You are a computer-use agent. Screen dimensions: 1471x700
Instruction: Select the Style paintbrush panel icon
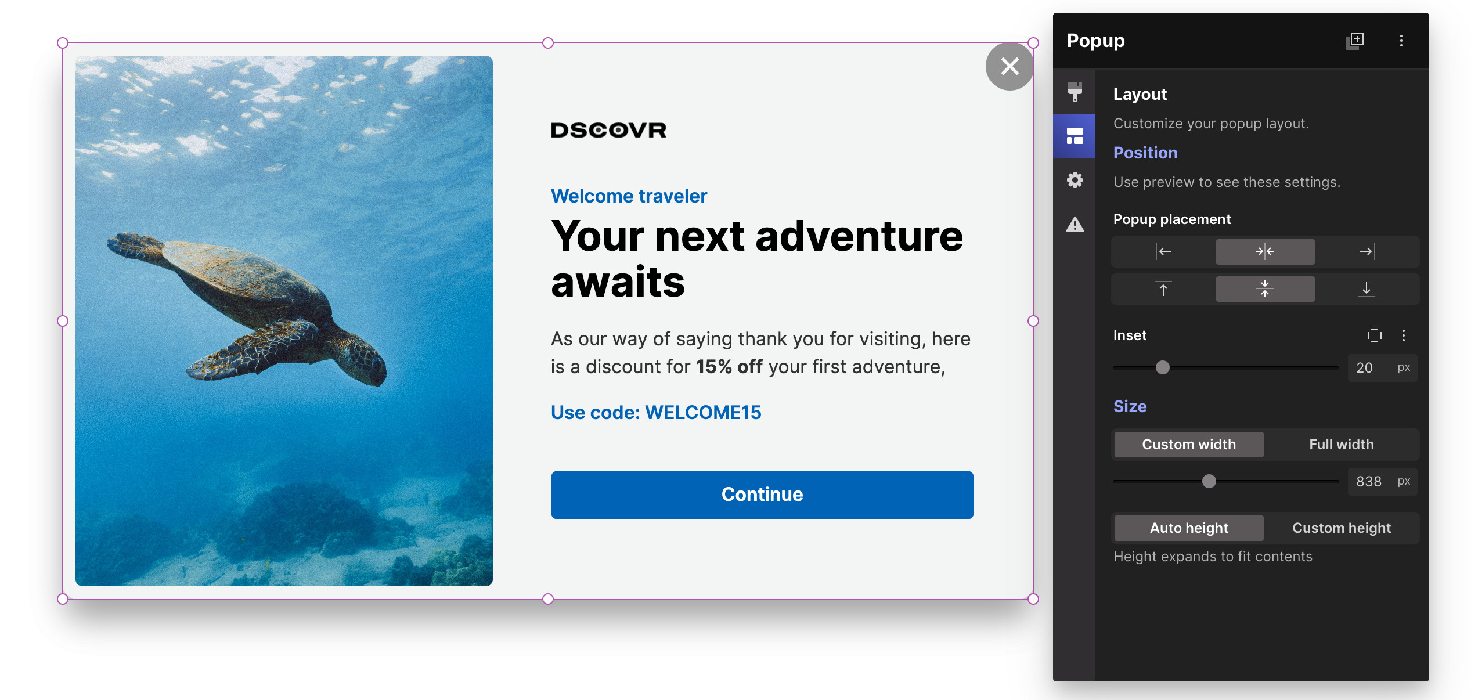(x=1074, y=92)
